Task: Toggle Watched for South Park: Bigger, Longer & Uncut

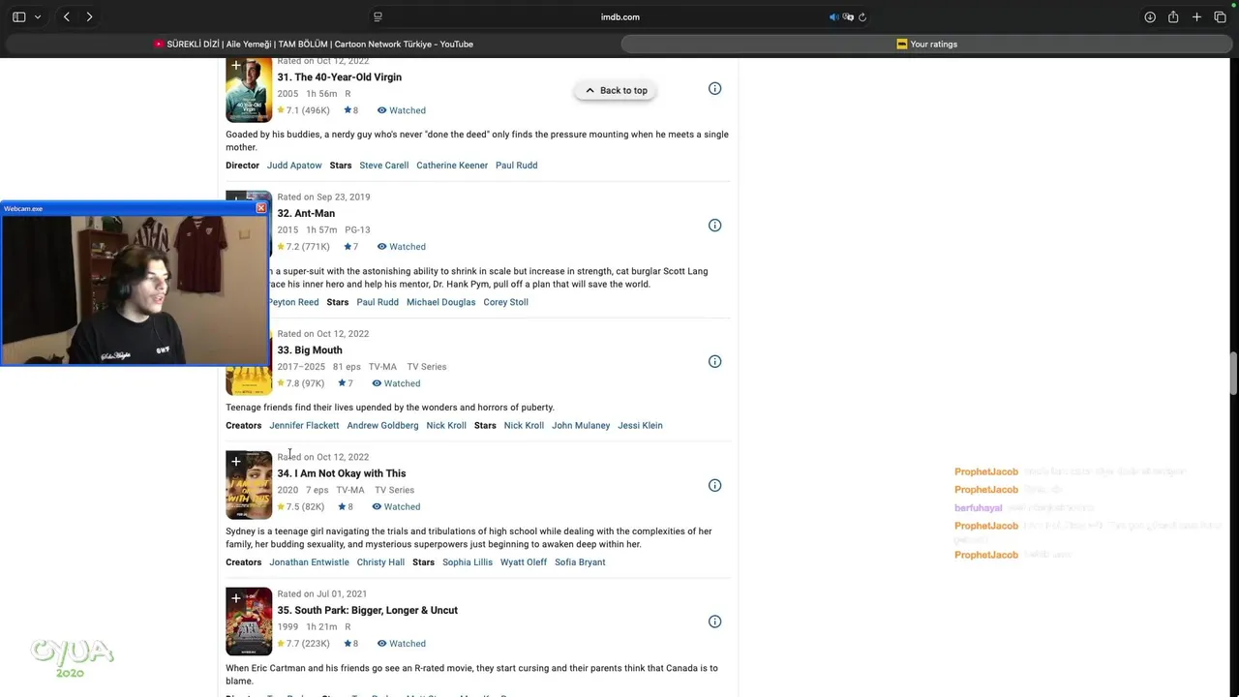Action: click(x=402, y=644)
